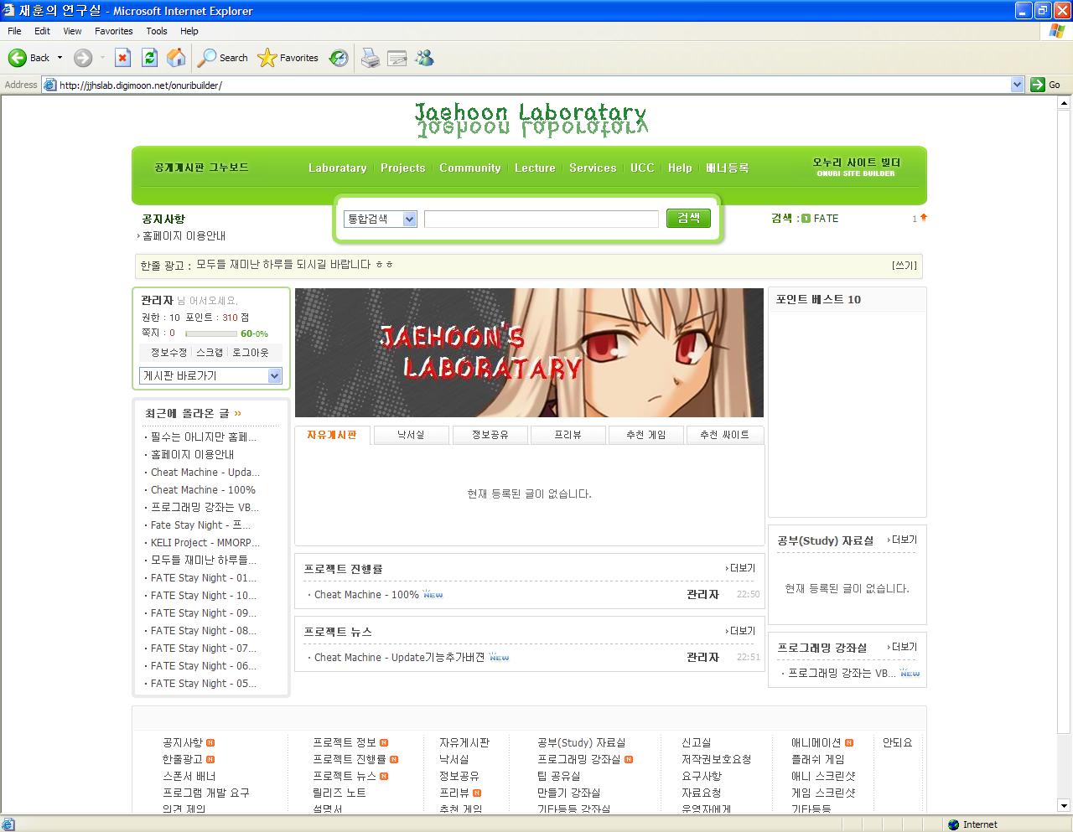1073x832 pixels.
Task: Switch to the 추천 게임 tab
Action: (x=645, y=435)
